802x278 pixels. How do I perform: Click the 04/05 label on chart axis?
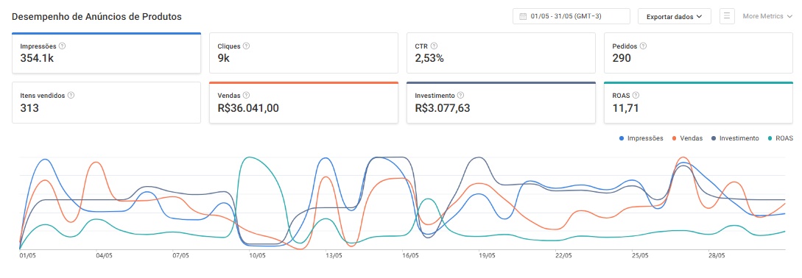click(x=105, y=254)
